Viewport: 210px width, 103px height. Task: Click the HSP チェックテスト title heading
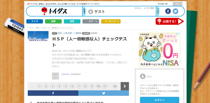pyautogui.click(x=90, y=42)
